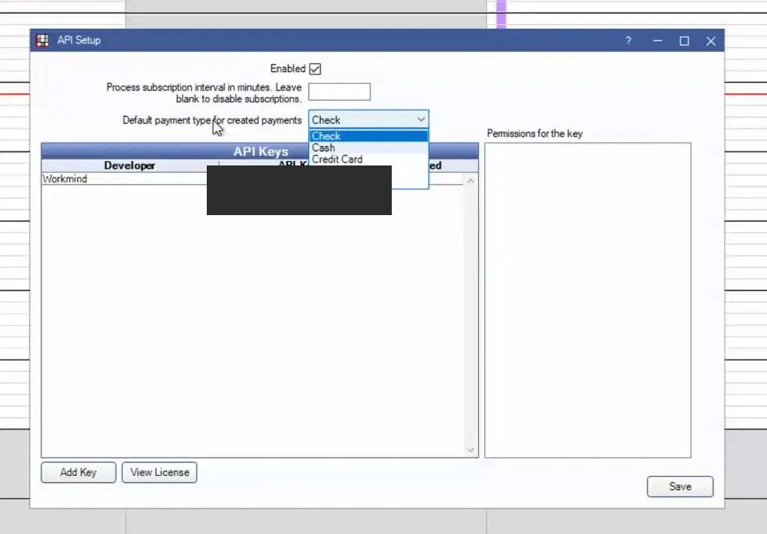Viewport: 767px width, 534px height.
Task: Click the API Setup window app icon
Action: (43, 40)
